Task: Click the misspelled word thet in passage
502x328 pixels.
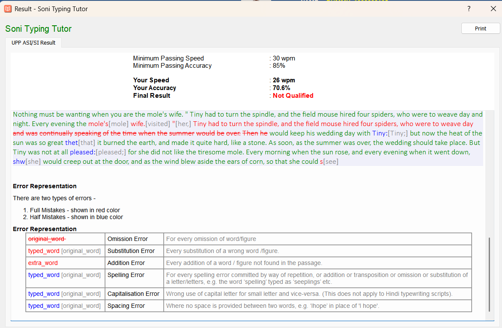Action: coord(71,143)
